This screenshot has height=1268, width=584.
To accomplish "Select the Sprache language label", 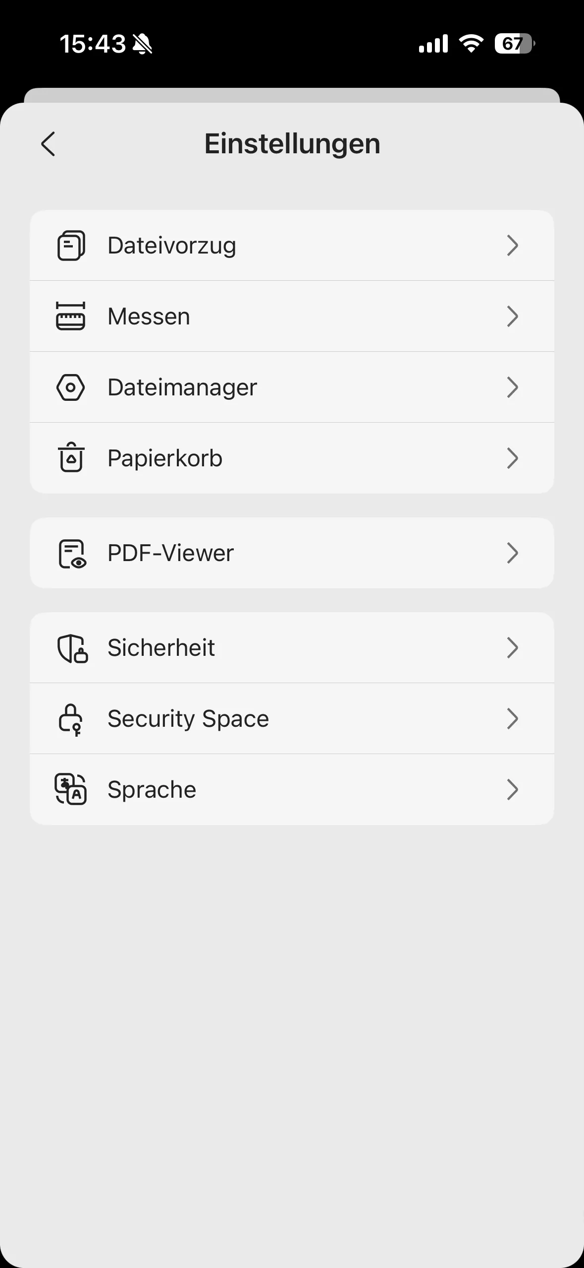I will (x=152, y=790).
